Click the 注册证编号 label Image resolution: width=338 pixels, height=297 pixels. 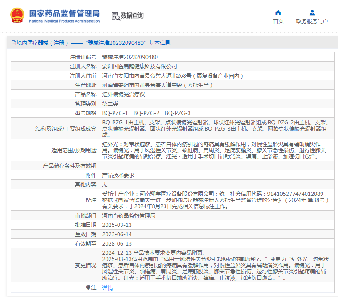click(x=83, y=57)
